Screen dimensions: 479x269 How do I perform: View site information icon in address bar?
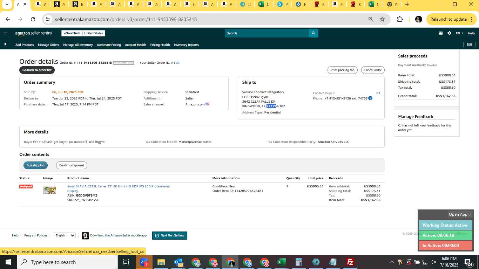coord(48,19)
